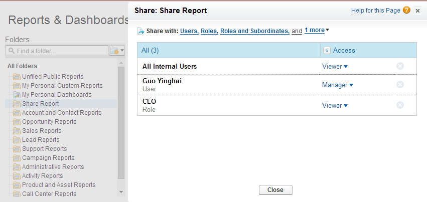This screenshot has width=427, height=202.
Task: Click Sales Reports folder icon
Action: [x=17, y=131]
